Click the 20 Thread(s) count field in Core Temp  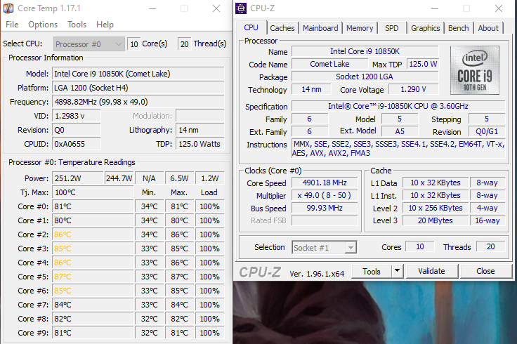point(184,44)
